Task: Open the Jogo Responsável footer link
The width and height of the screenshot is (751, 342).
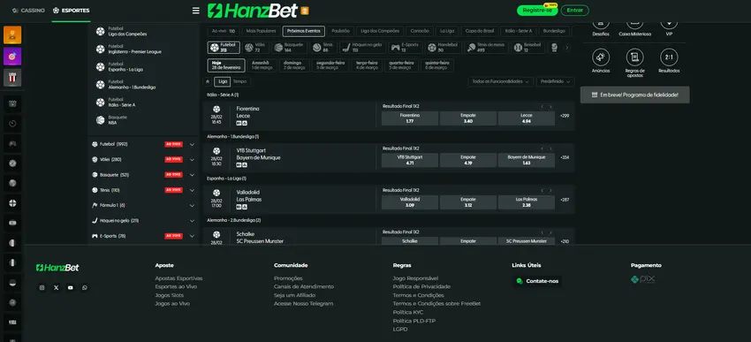Action: pyautogui.click(x=415, y=278)
